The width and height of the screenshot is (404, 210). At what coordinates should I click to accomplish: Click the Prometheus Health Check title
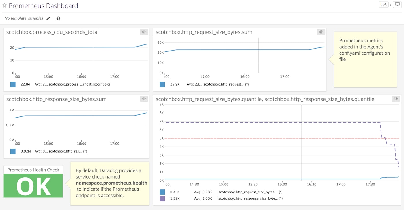(x=33, y=170)
